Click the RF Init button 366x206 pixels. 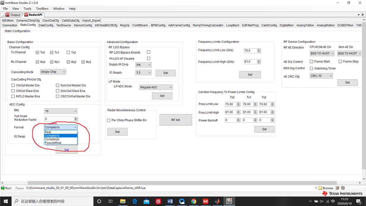(176, 120)
